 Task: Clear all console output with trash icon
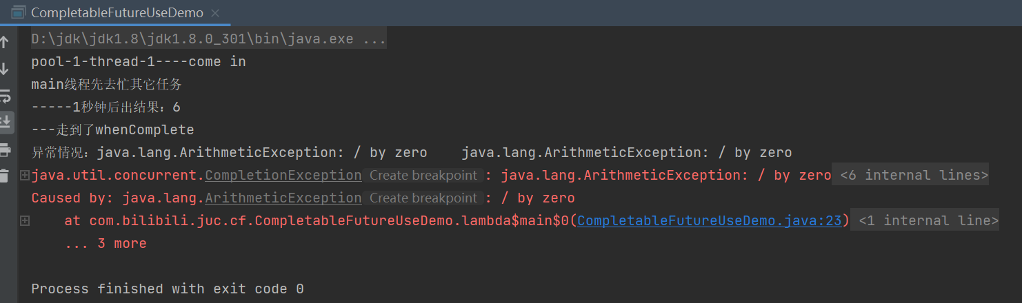coord(5,176)
